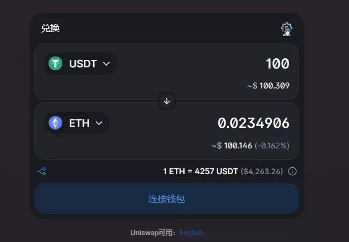Click the ~$100.309 fiat value

click(x=268, y=86)
